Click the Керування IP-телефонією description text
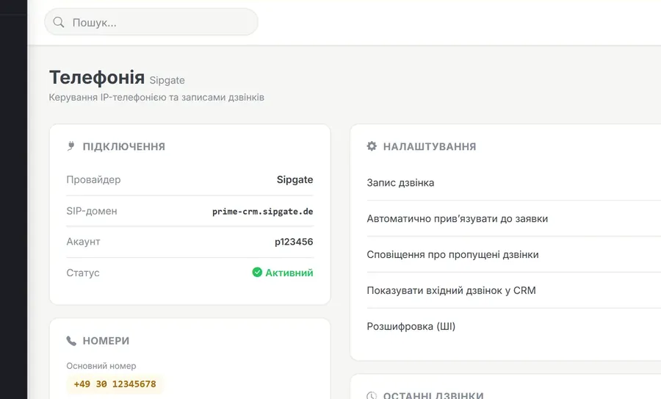 (156, 98)
